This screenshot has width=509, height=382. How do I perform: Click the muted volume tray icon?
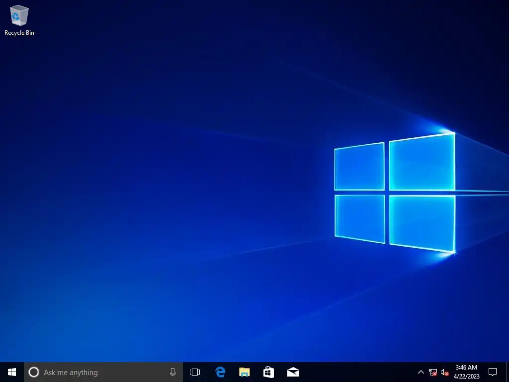coord(445,372)
